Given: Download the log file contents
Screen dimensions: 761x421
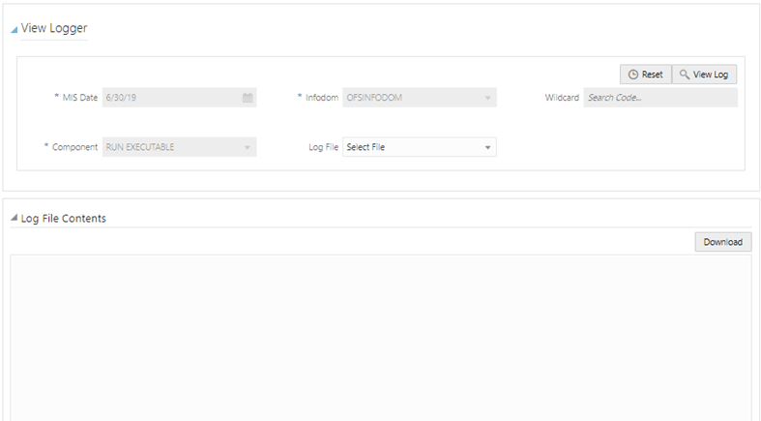Looking at the screenshot, I should pyautogui.click(x=723, y=242).
